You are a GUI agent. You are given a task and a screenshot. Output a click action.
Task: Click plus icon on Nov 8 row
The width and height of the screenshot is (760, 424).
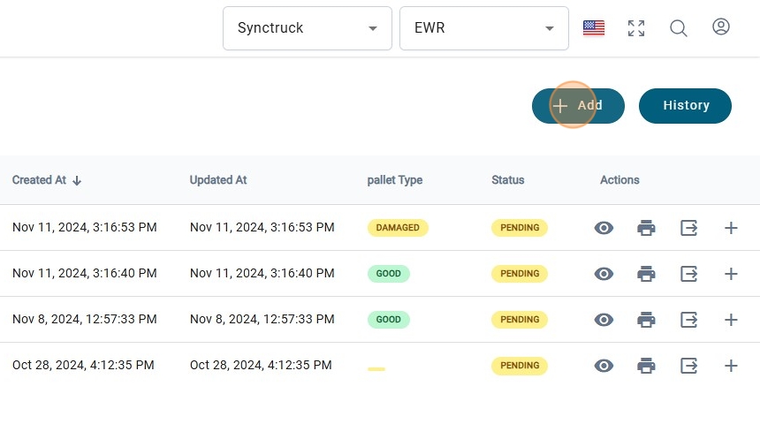731,320
